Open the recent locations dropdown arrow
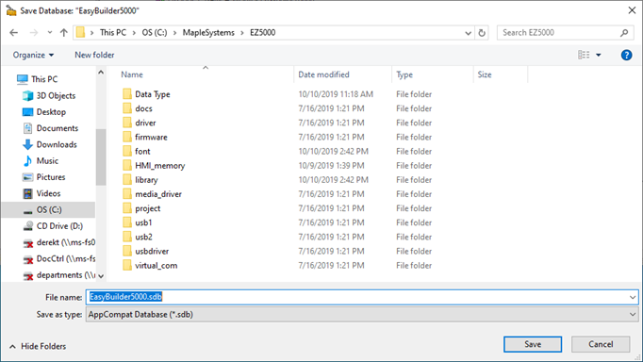 point(50,32)
